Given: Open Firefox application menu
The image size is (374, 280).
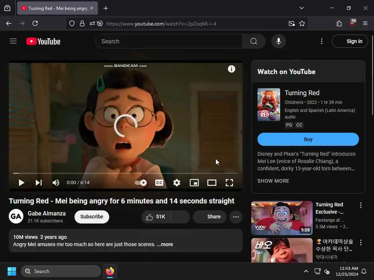Looking at the screenshot, I should [365, 23].
